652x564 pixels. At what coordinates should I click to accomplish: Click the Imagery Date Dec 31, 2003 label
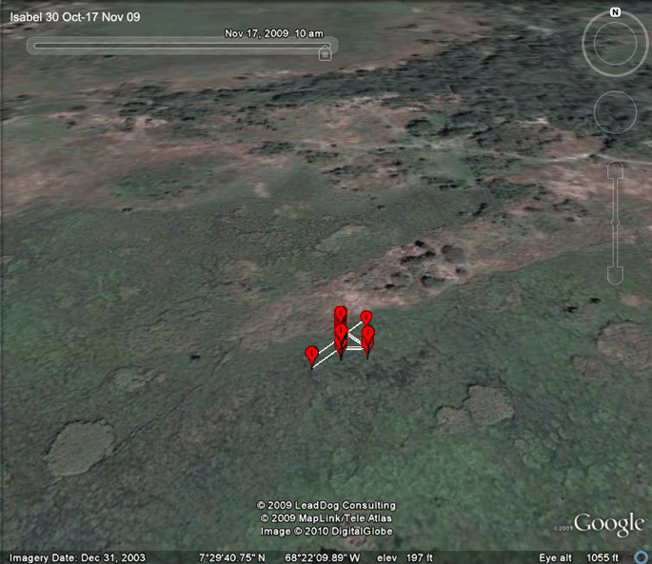(77, 557)
